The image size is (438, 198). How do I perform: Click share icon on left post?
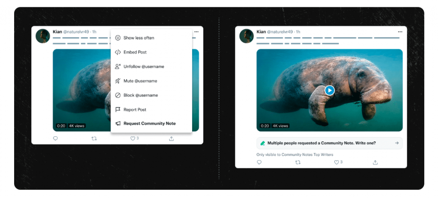click(172, 138)
